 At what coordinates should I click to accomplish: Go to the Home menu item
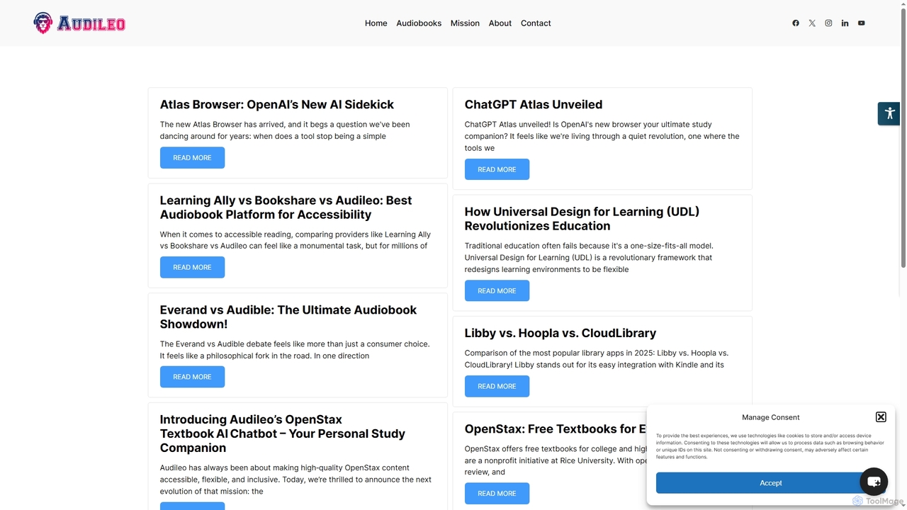coord(376,23)
